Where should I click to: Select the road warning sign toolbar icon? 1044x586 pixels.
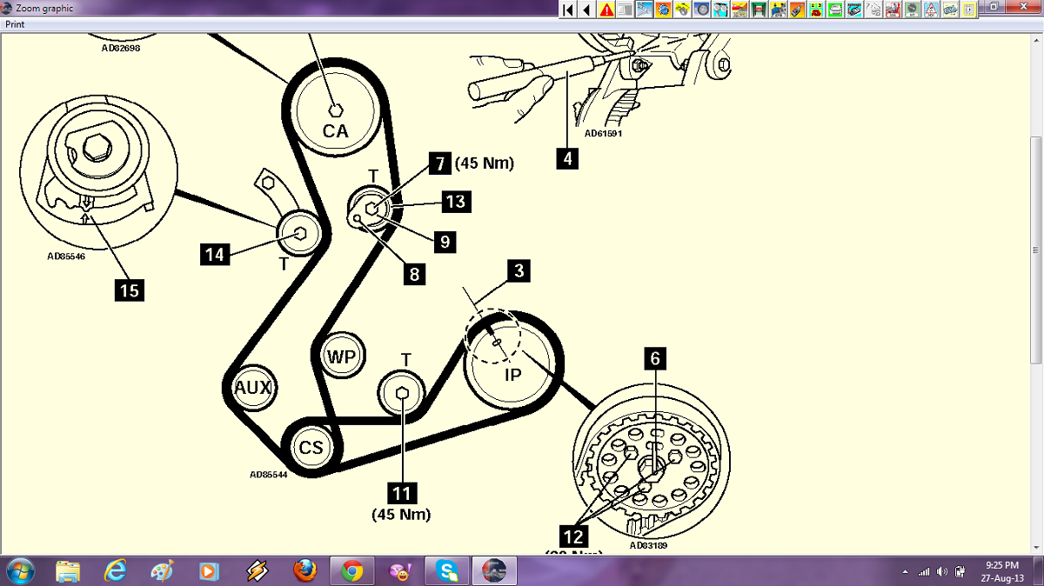931,10
